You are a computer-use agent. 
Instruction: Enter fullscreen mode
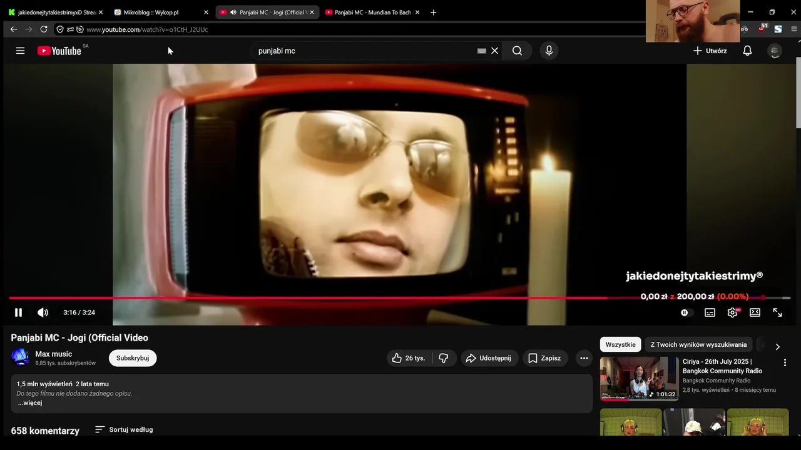777,312
